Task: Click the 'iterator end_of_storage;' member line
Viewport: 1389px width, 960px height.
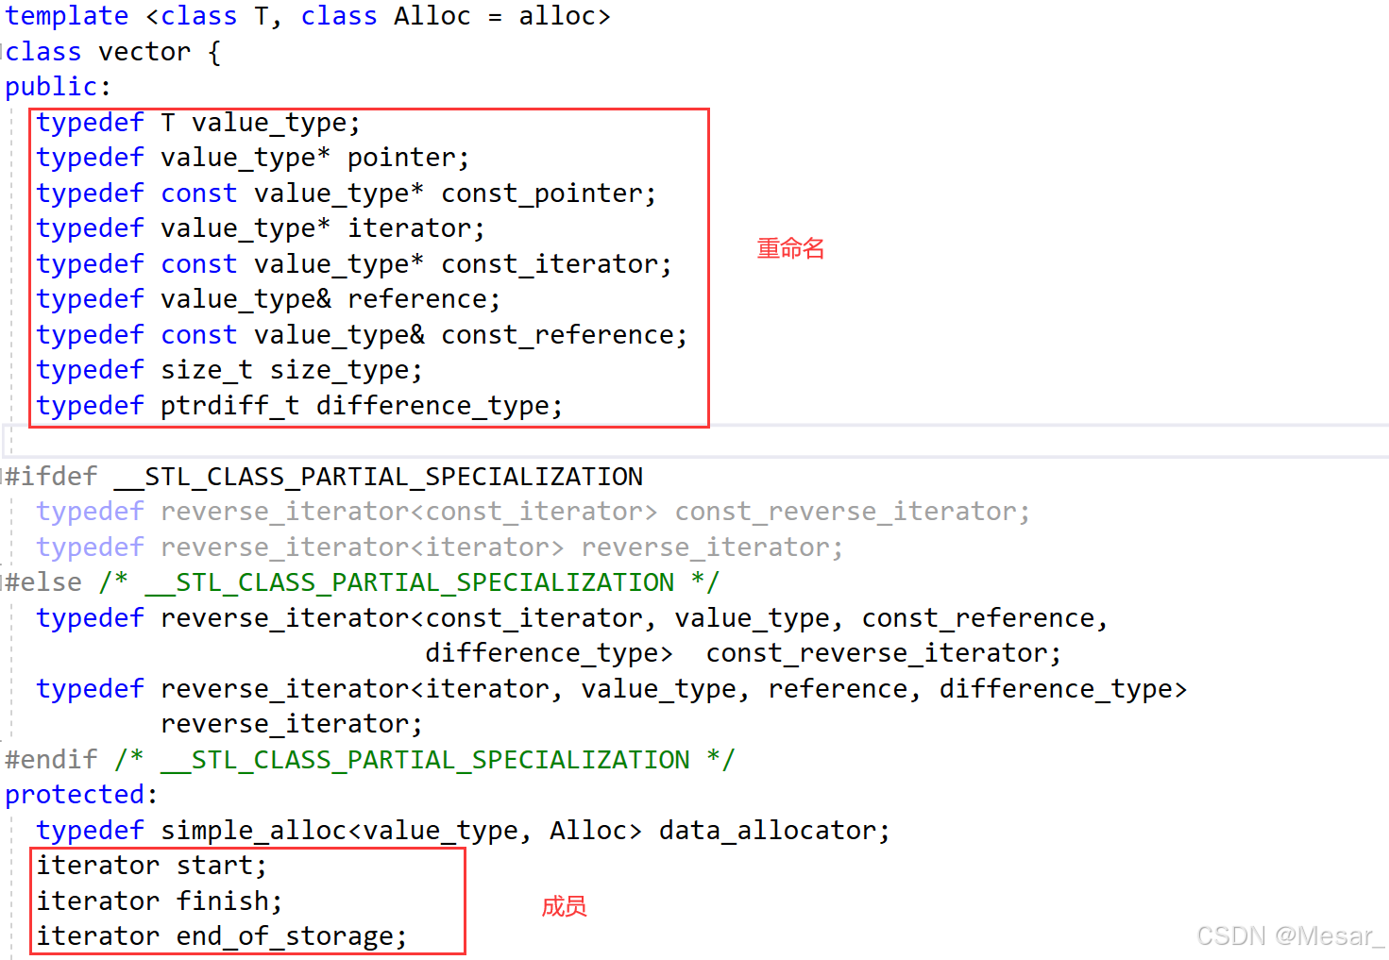Action: [221, 936]
